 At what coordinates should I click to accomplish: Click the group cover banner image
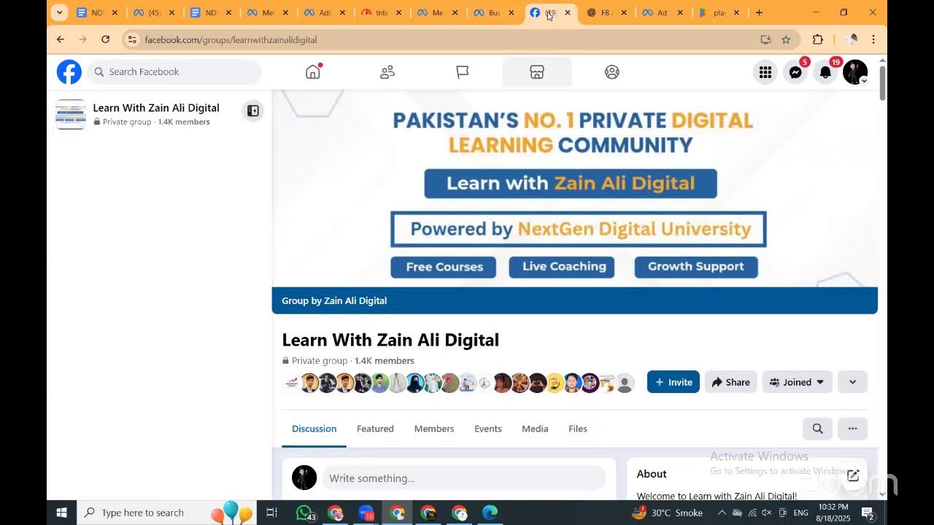(x=575, y=188)
